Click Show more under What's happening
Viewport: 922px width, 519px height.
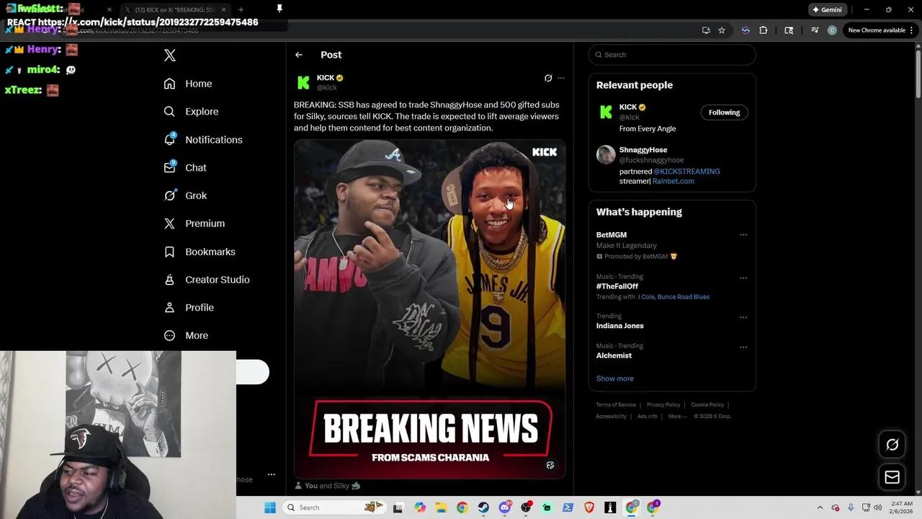(x=614, y=378)
